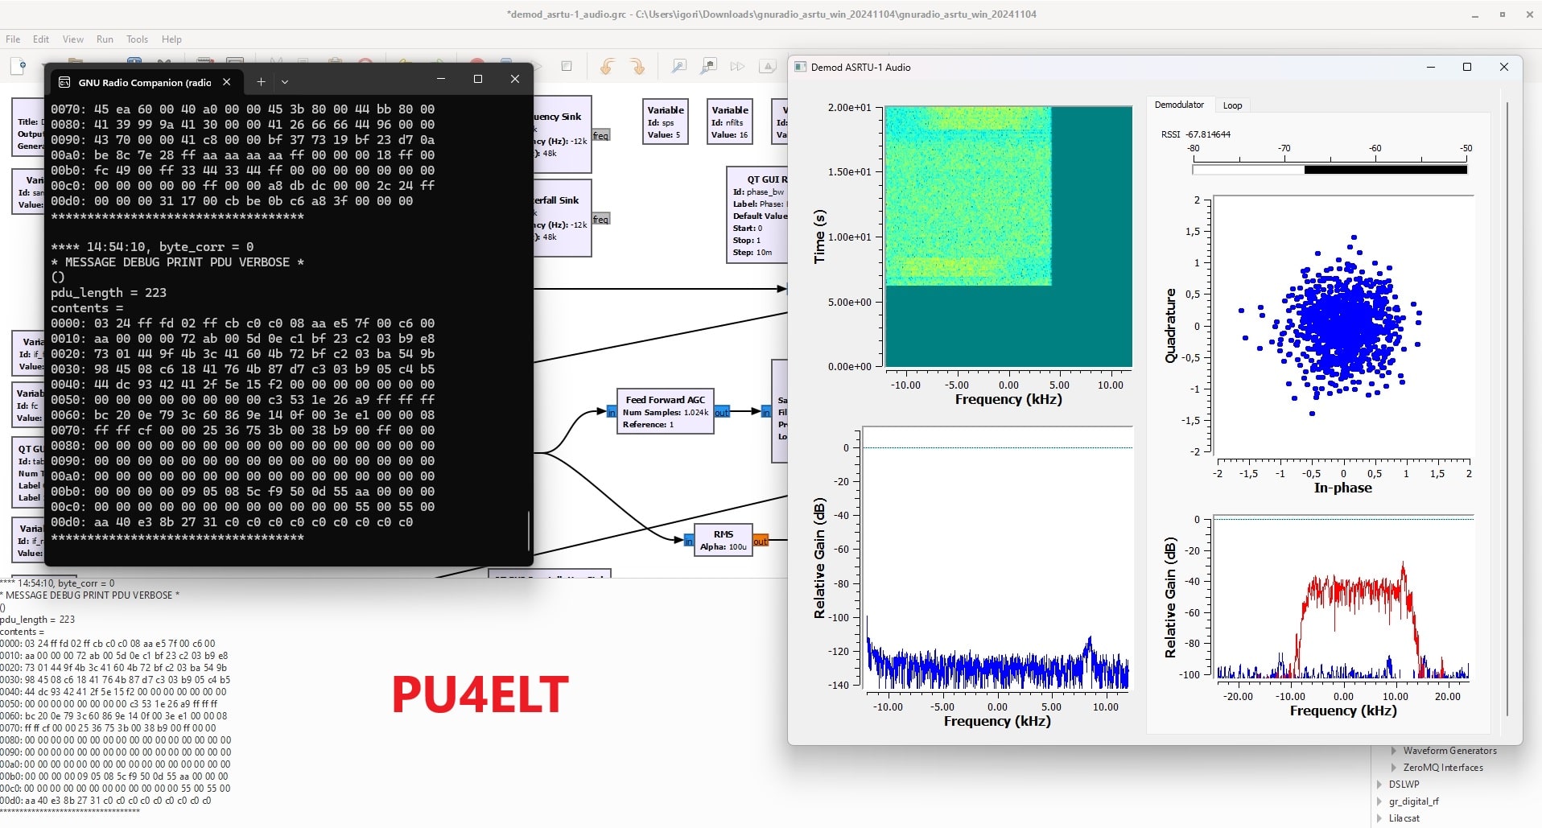Expand the Lilacsat block category

[1379, 818]
